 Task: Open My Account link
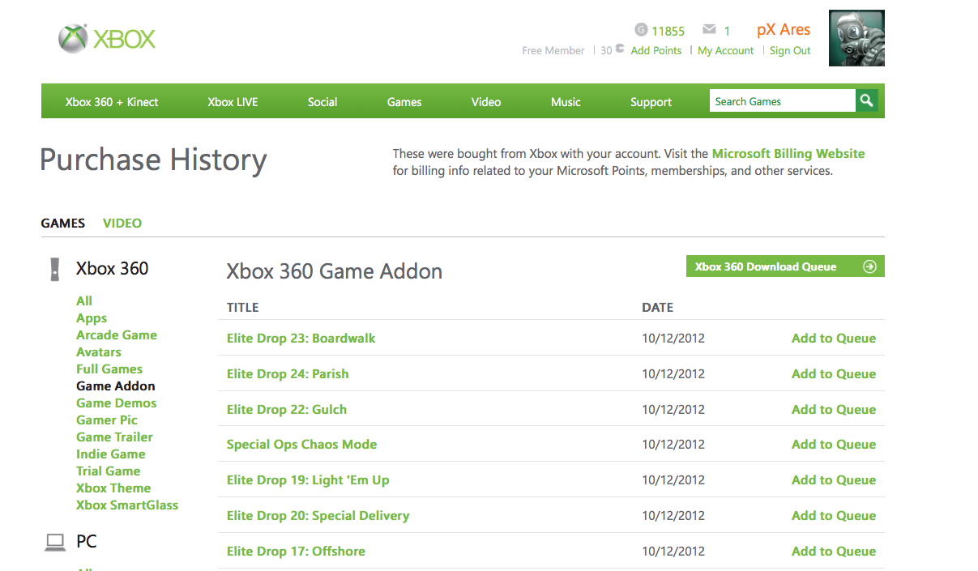(x=726, y=50)
